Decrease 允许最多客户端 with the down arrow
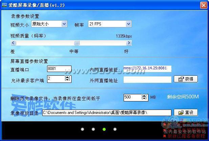209x141 pixels. coord(67,80)
